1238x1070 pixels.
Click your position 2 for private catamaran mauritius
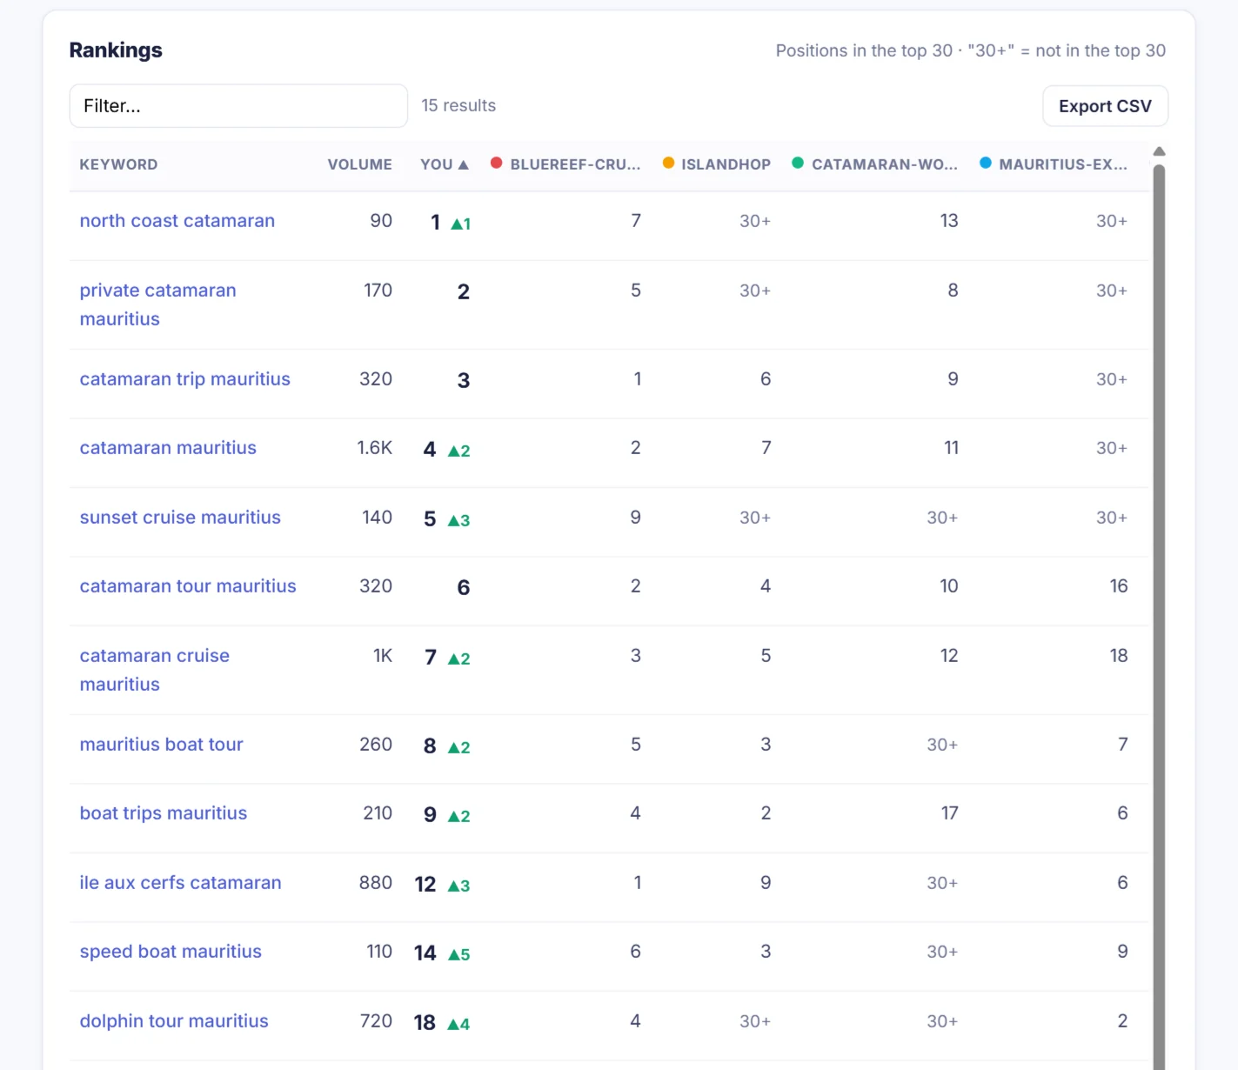pos(464,291)
